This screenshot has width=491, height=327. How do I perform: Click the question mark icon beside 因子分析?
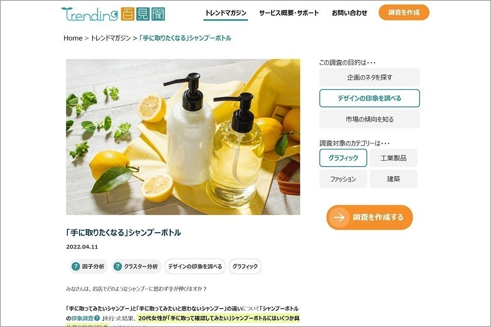point(76,267)
